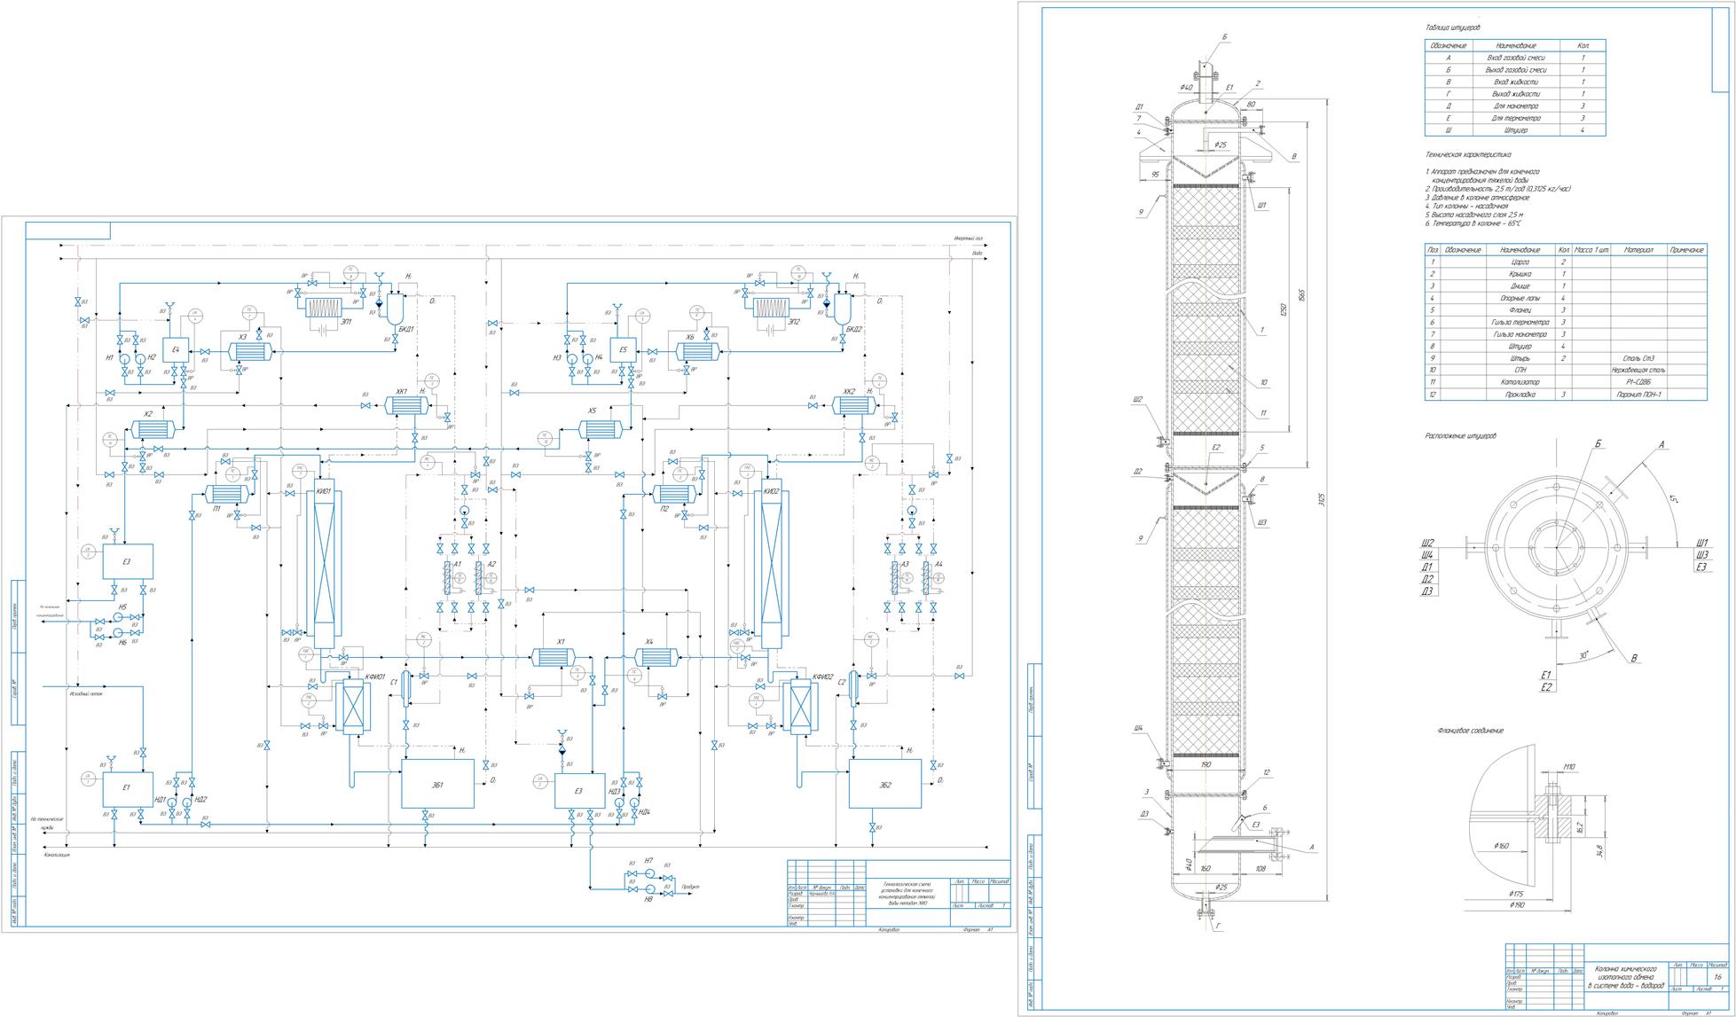Screen dimensions: 1736x1017
Task: Select the КИО2 column symbol
Action: point(770,566)
